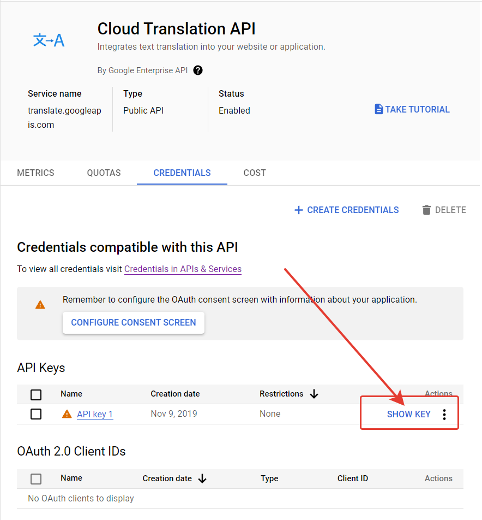482x520 pixels.
Task: Check the API key 1 row checkbox
Action: coord(36,414)
